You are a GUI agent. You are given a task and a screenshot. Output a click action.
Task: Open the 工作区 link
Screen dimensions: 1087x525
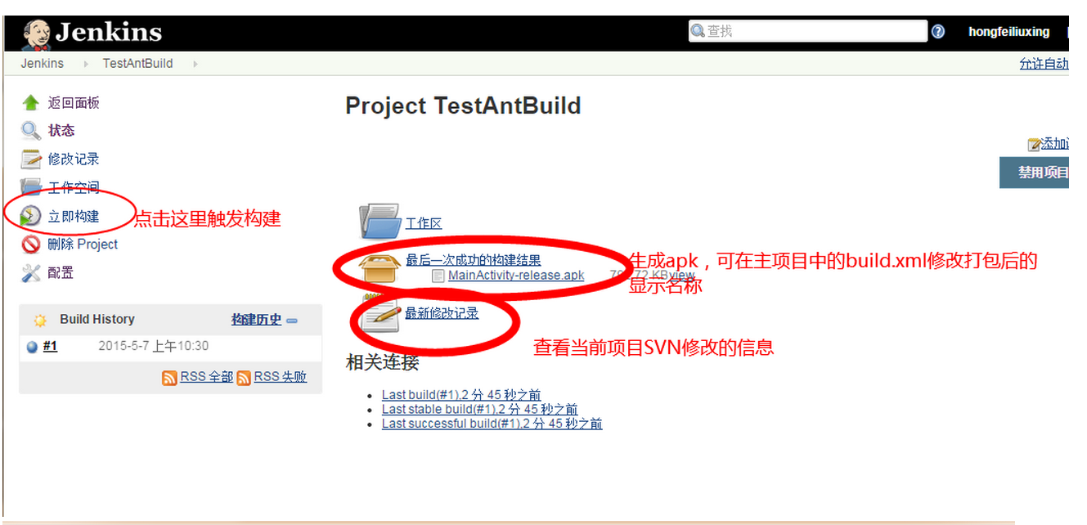point(424,223)
